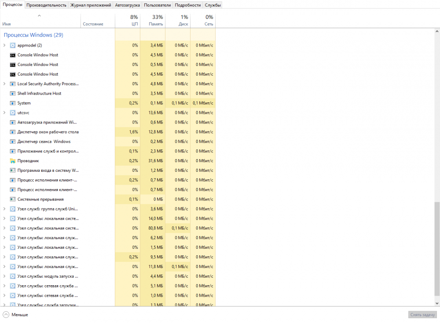Image resolution: width=440 pixels, height=323 pixels.
Task: Select the Системные прерывания row
Action: coord(108,200)
